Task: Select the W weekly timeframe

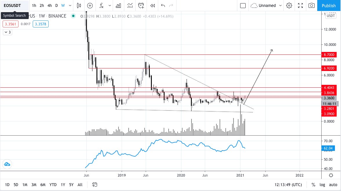Action: (x=63, y=6)
